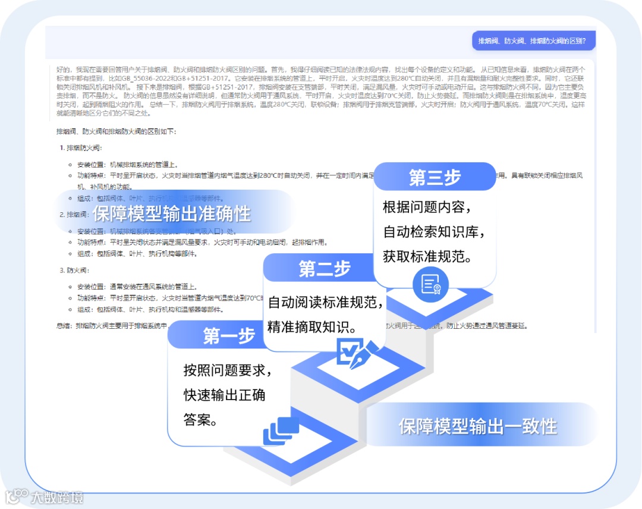This screenshot has height=509, width=642.
Task: Click the text 自动阅读标准规范,
Action: coord(326,302)
